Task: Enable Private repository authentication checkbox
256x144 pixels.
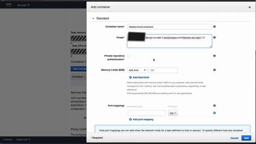Action: coord(128,56)
